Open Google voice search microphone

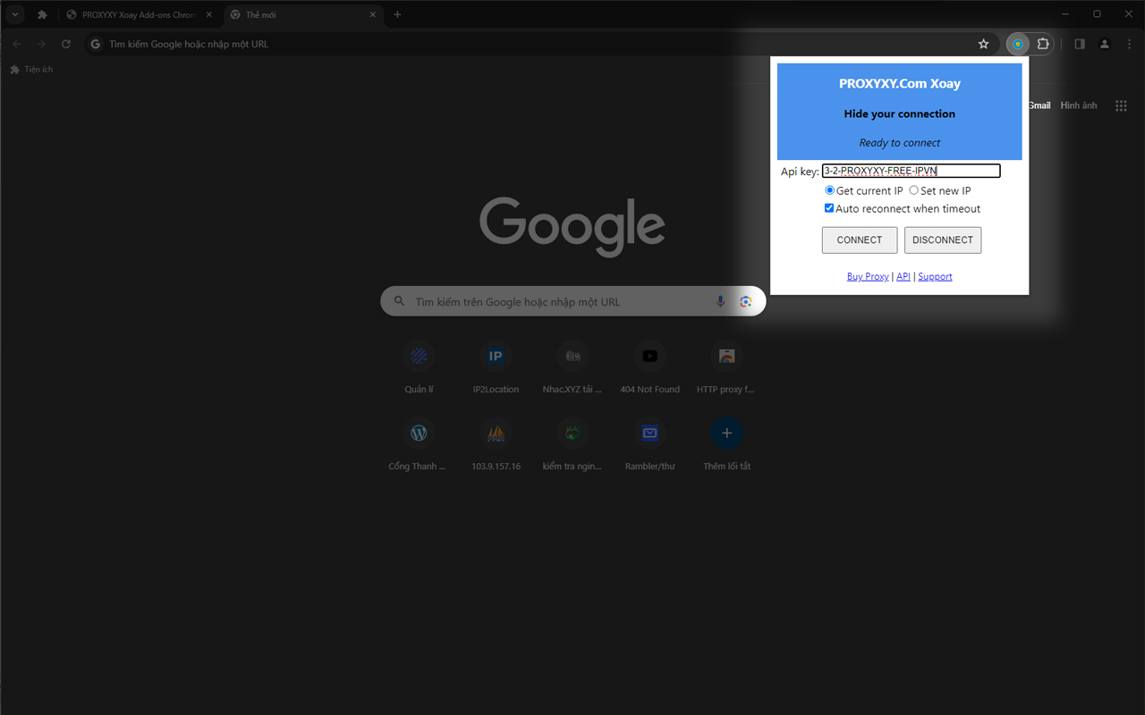click(x=721, y=301)
